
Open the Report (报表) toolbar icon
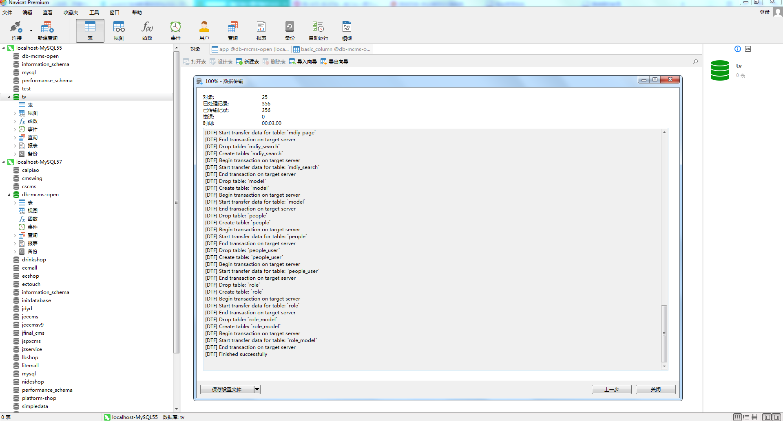(x=261, y=31)
